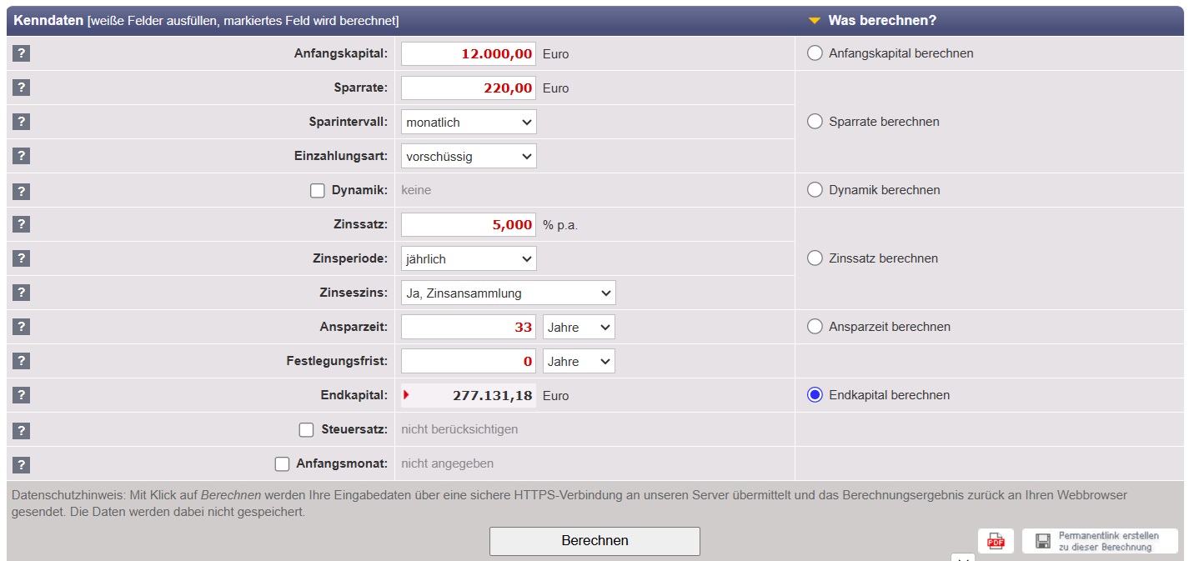Open the Sparintervall dropdown showing monatlich

click(469, 123)
